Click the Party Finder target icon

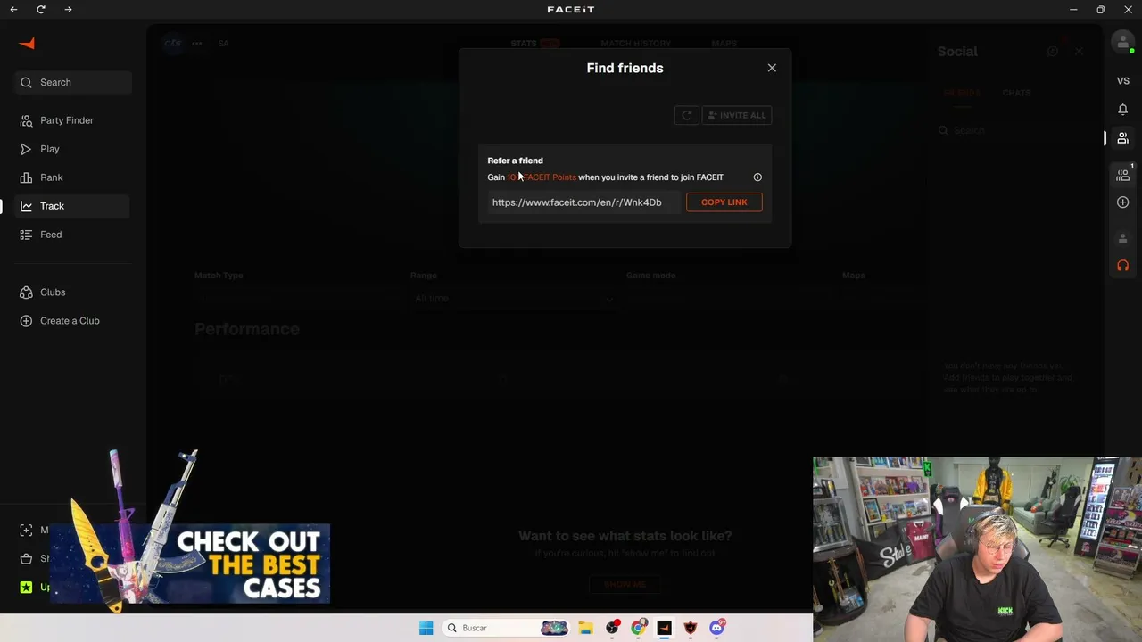[x=26, y=120]
